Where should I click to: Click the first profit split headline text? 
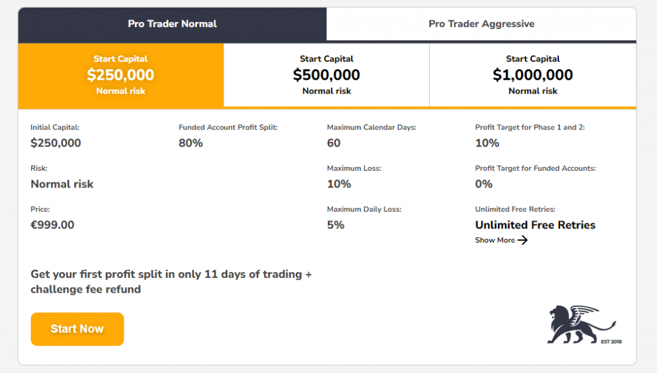coord(171,282)
